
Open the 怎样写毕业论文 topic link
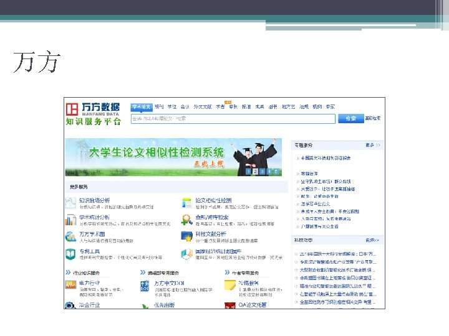[x=316, y=203]
